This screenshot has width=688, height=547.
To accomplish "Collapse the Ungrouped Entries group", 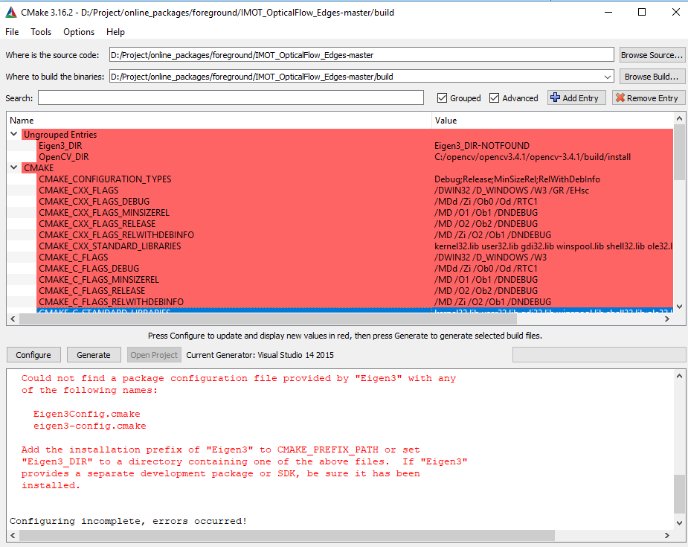I will [14, 134].
